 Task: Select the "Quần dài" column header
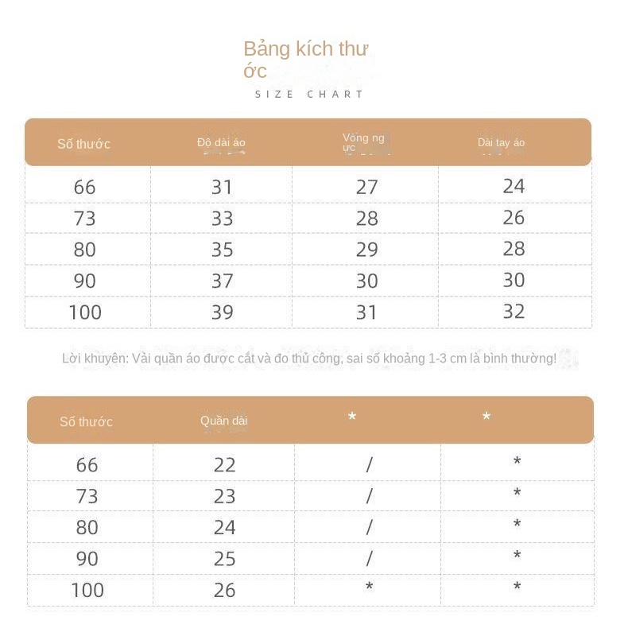[x=224, y=421]
